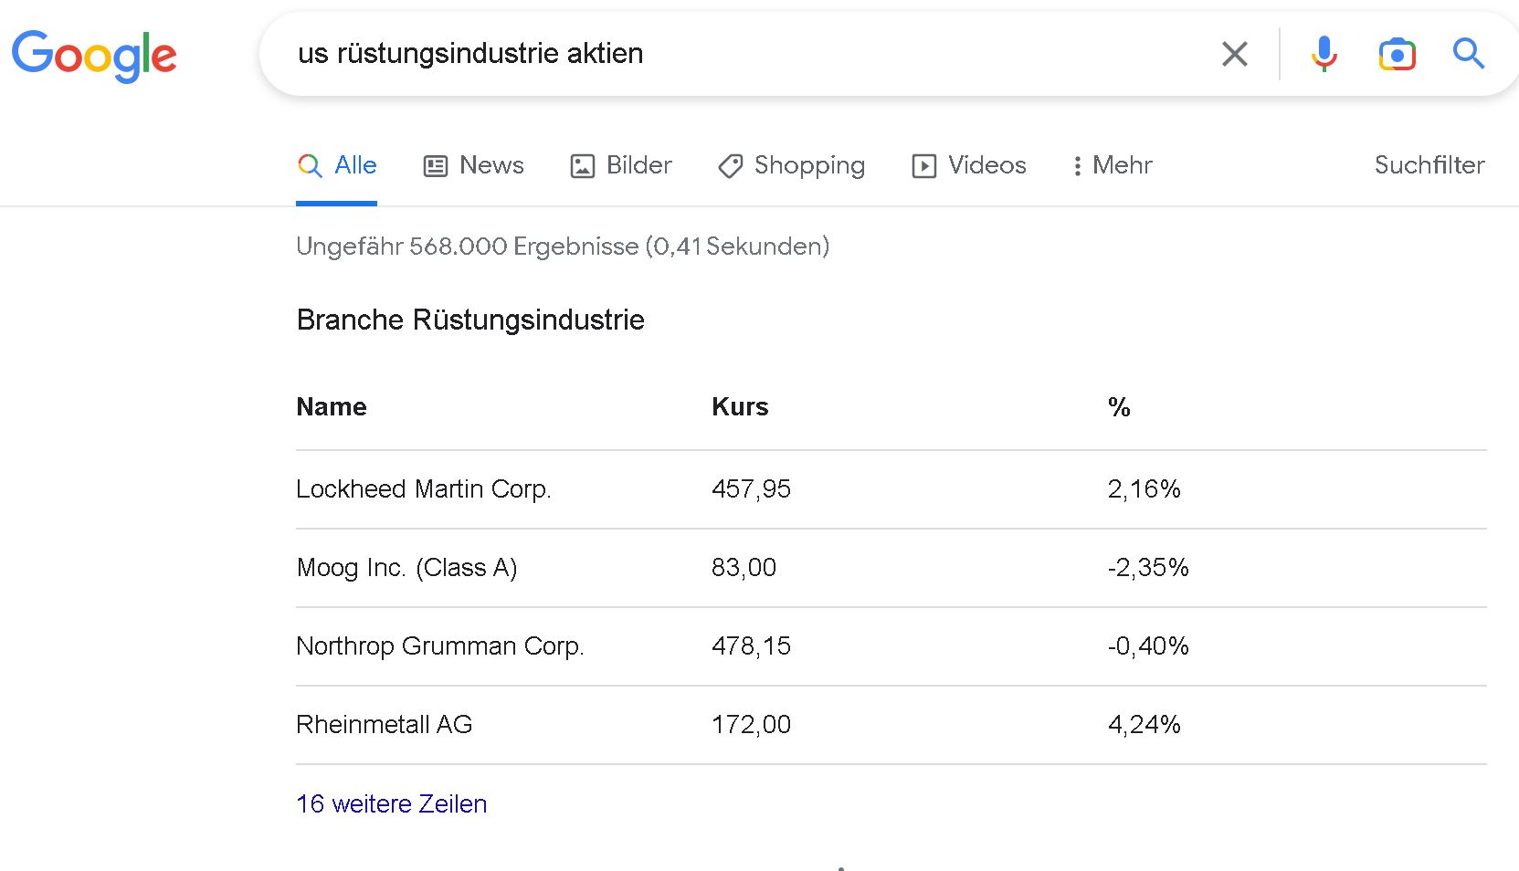The height and width of the screenshot is (871, 1519).
Task: Expand the Mehr menu
Action: pos(1113,165)
